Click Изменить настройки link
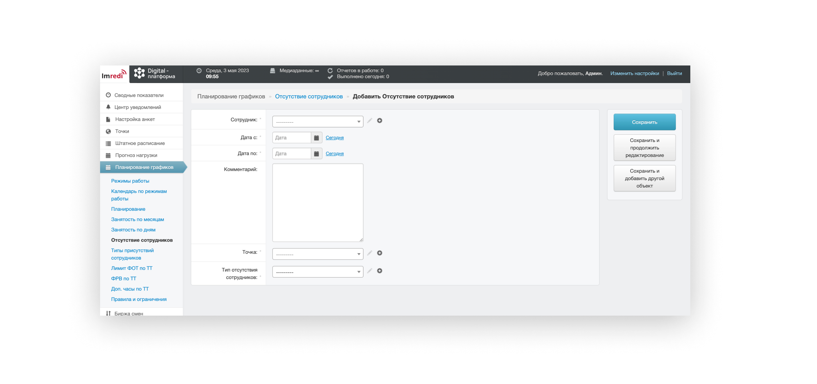The width and height of the screenshot is (817, 384). point(635,73)
